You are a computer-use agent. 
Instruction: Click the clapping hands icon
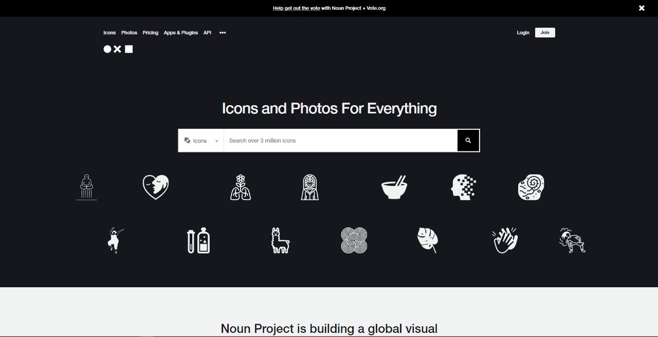pyautogui.click(x=505, y=241)
